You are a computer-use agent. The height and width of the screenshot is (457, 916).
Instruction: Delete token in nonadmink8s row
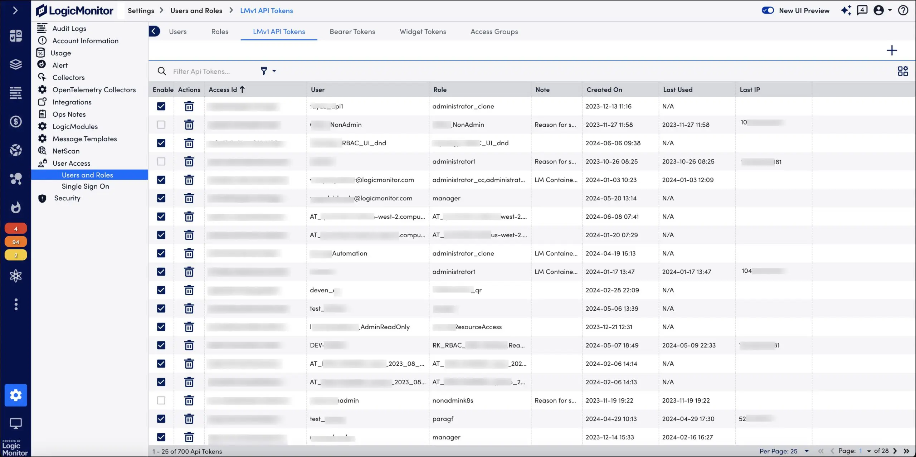coord(189,400)
